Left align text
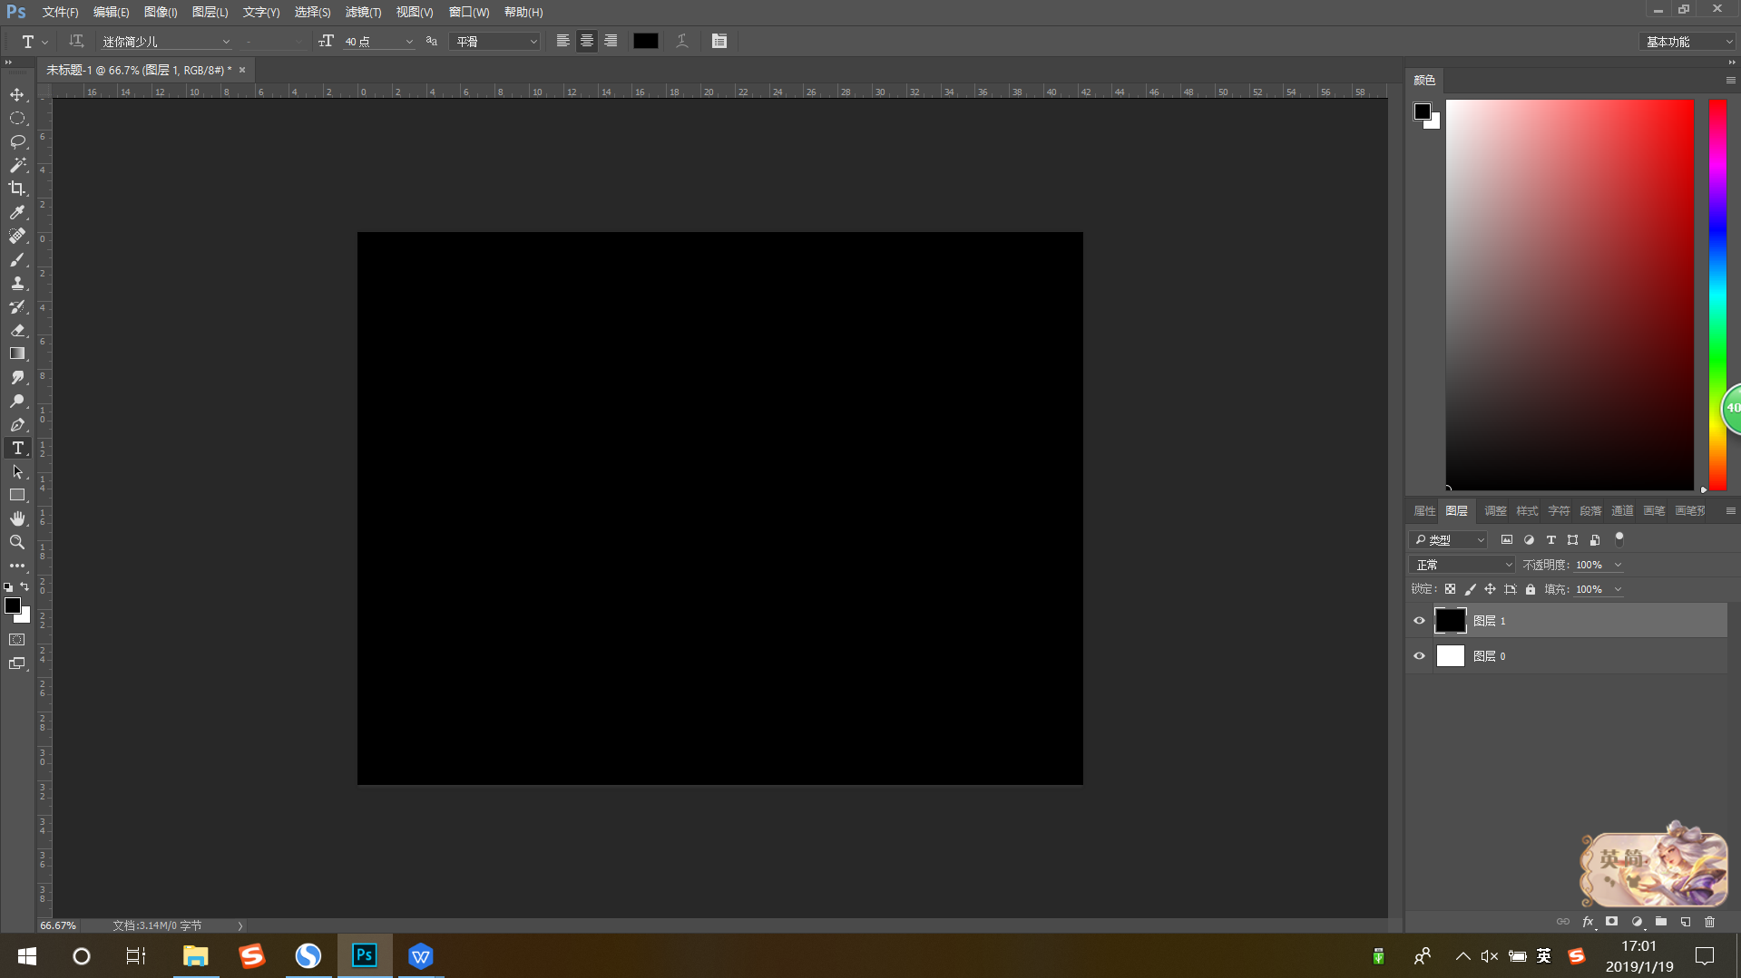The height and width of the screenshot is (978, 1741). point(563,41)
